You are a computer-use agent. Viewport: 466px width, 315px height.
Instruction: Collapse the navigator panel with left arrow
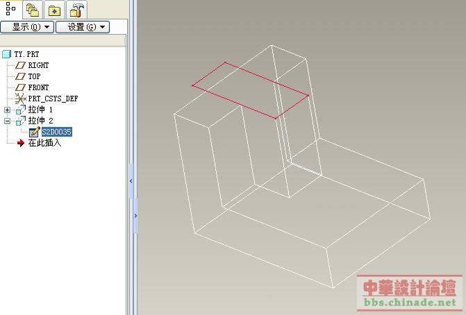131,181
